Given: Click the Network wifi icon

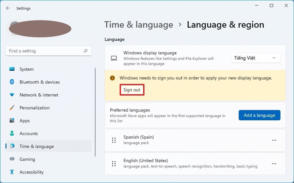Looking at the screenshot, I should [x=12, y=95].
